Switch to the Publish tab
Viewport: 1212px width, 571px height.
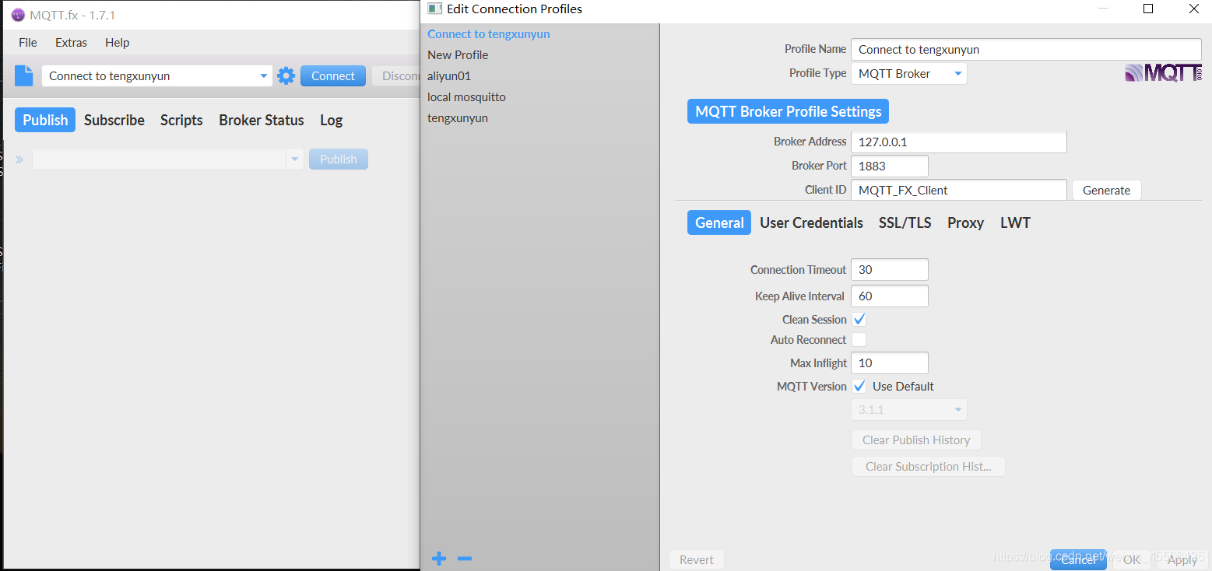point(45,120)
